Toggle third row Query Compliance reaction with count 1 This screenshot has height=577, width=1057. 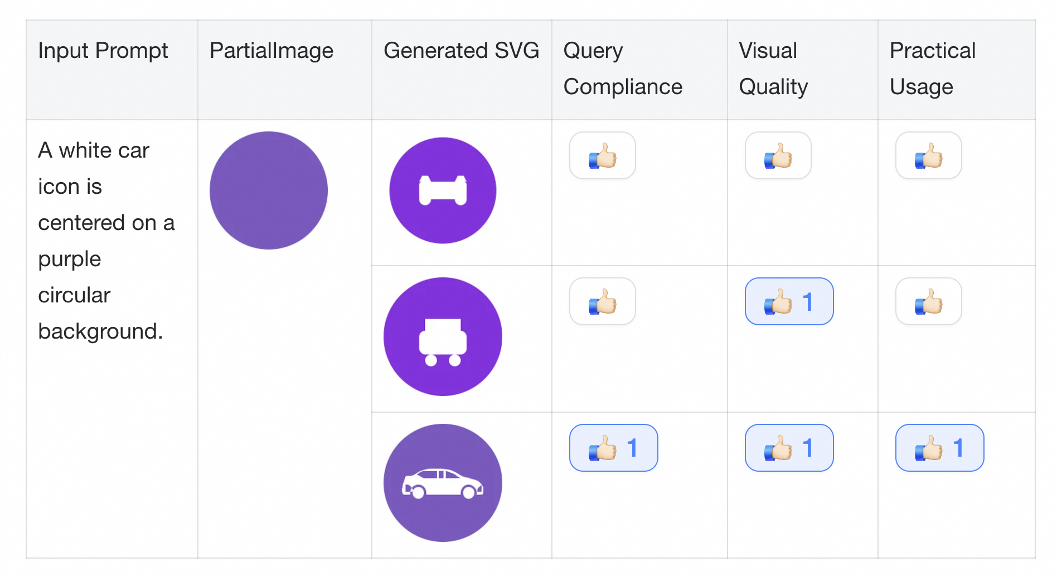pyautogui.click(x=613, y=448)
